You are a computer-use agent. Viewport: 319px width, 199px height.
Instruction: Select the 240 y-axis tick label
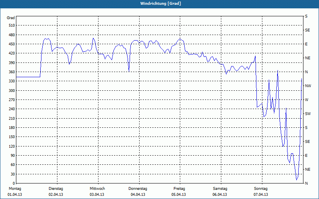pos(12,109)
